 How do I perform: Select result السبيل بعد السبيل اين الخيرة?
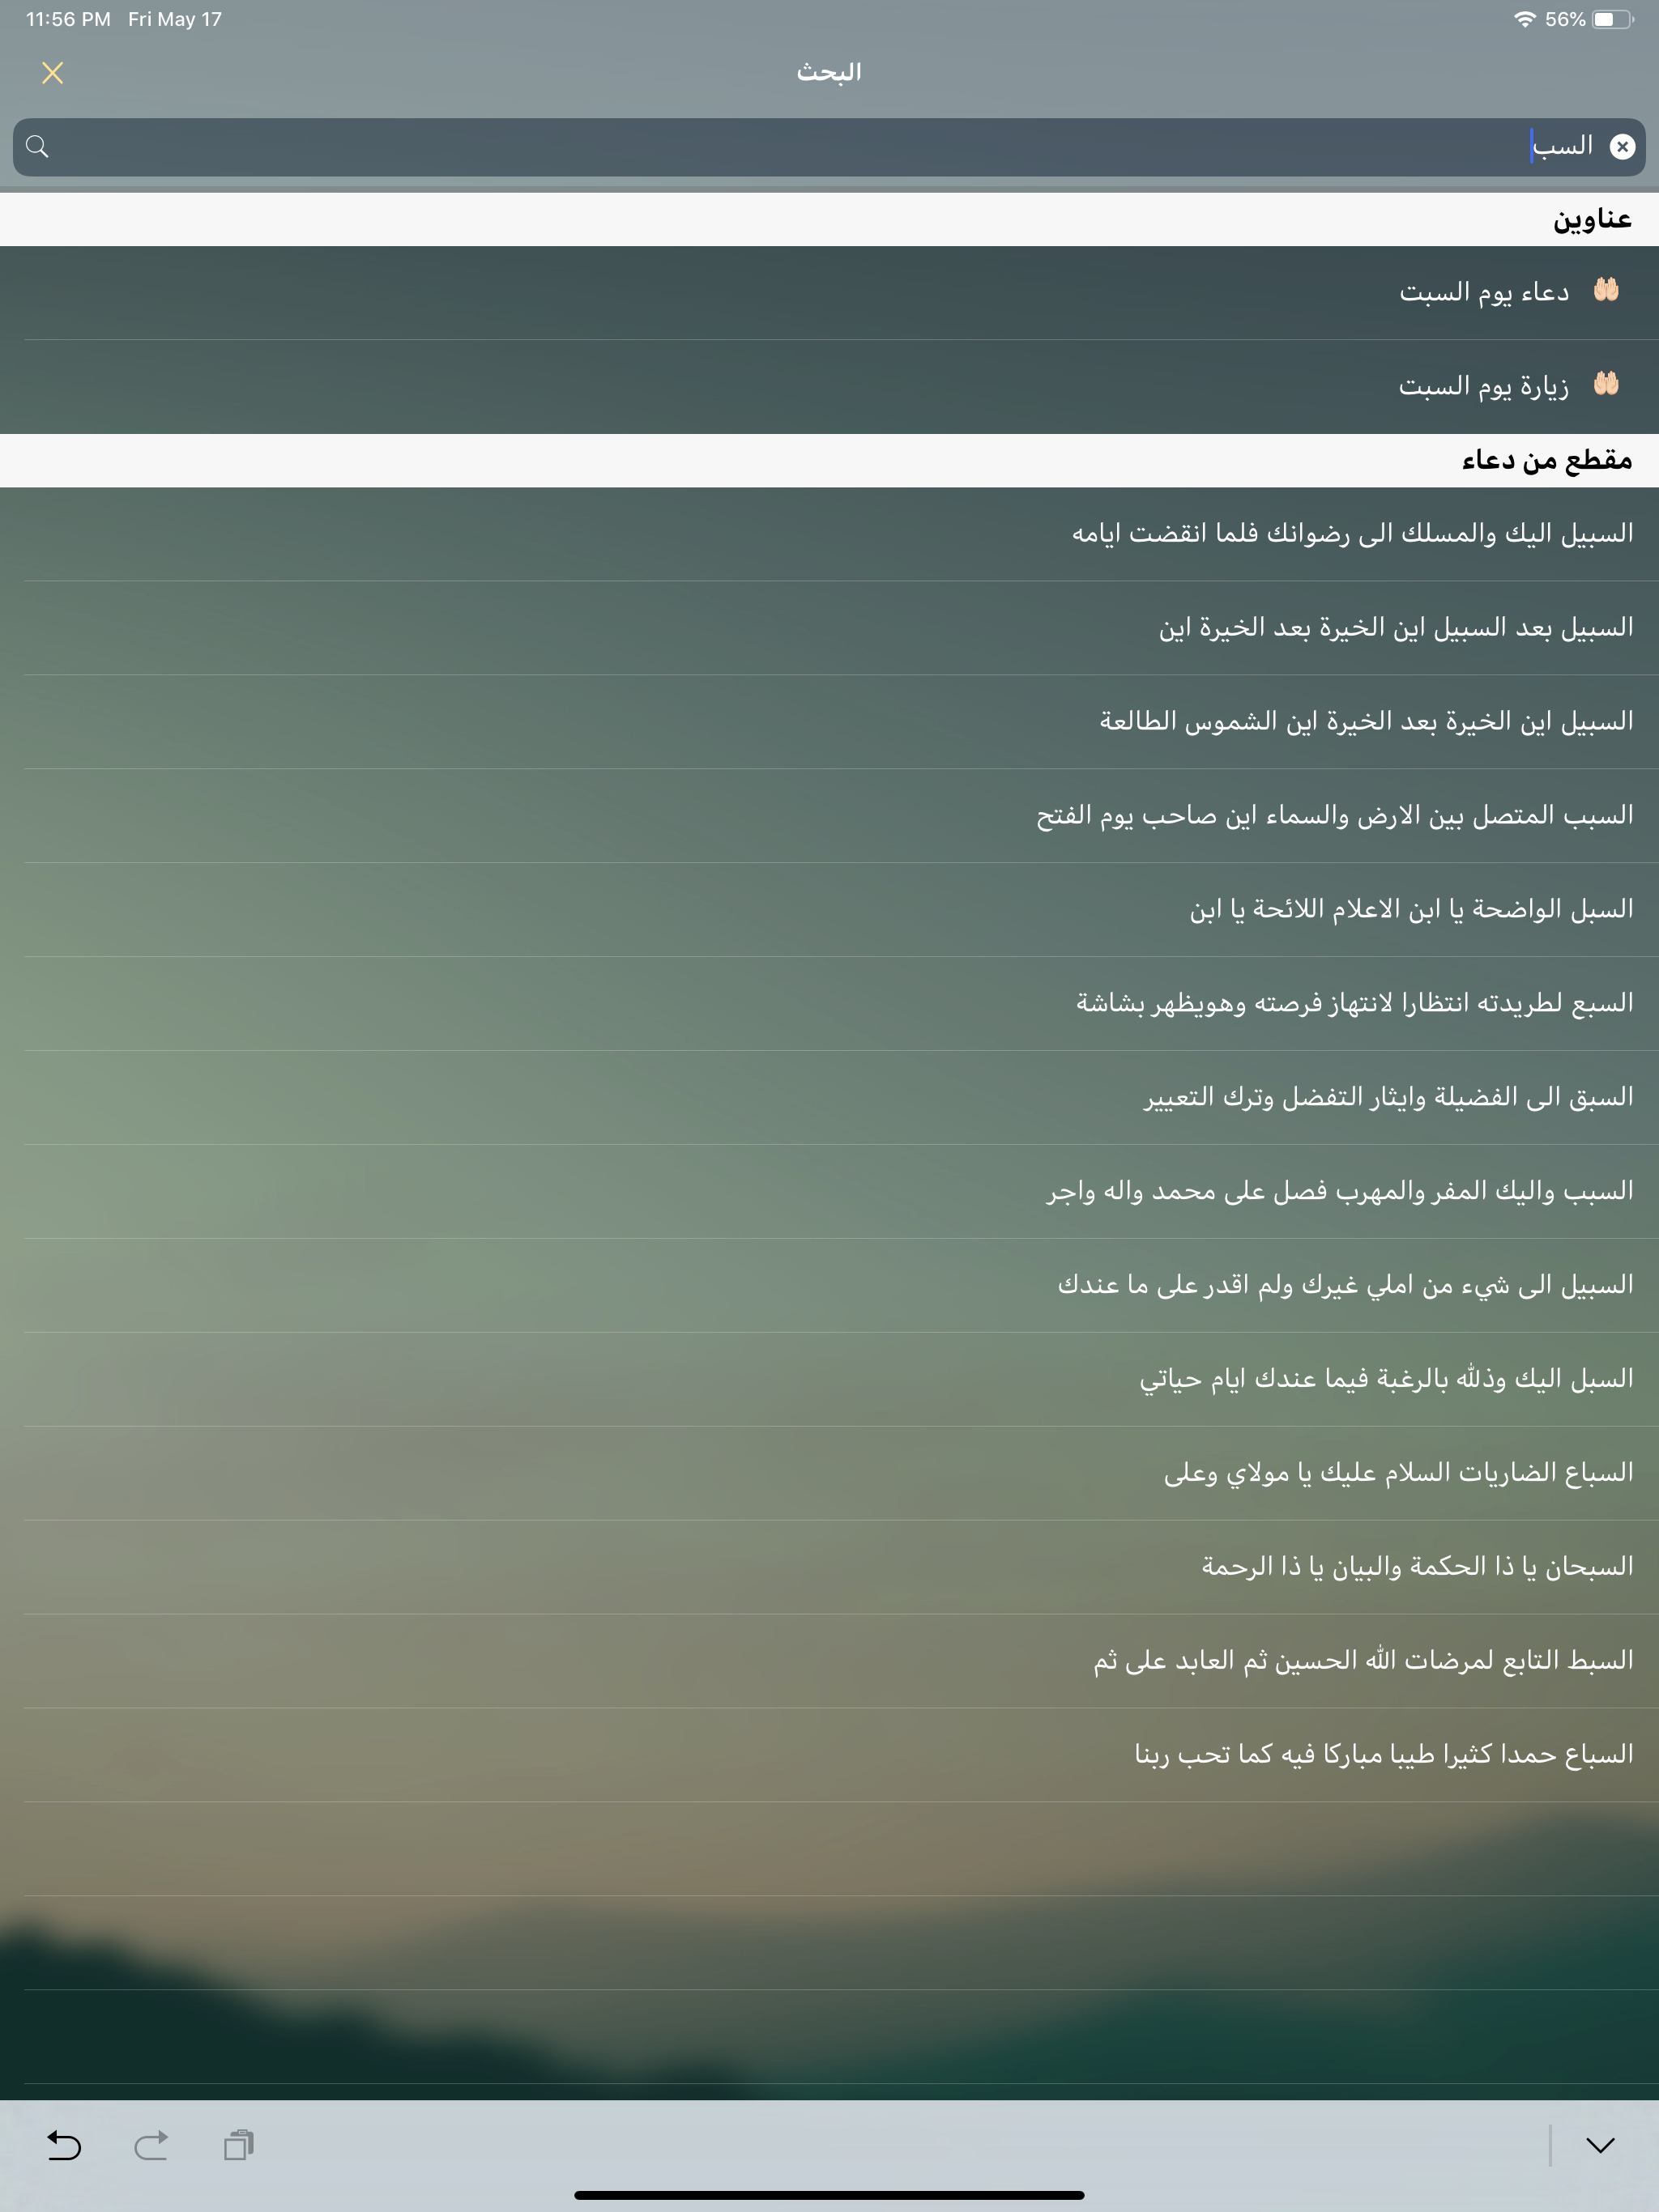[829, 628]
